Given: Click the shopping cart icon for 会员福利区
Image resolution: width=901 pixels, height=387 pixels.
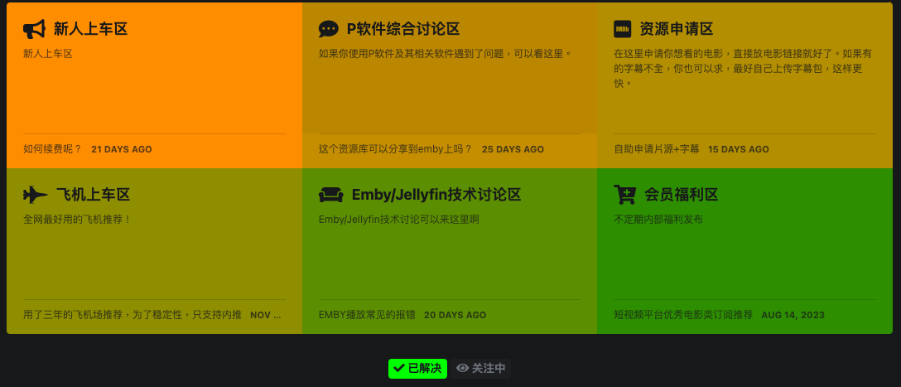Looking at the screenshot, I should click(x=624, y=195).
